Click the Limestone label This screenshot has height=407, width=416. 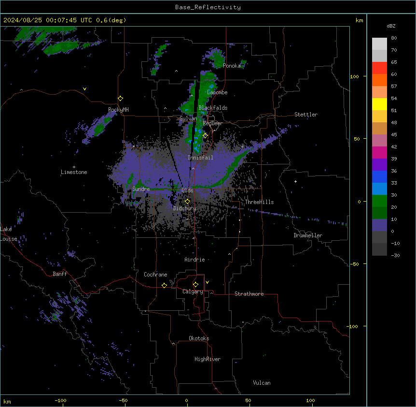(74, 172)
